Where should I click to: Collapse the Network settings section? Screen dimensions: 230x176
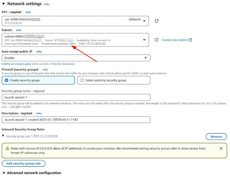(x=3, y=4)
